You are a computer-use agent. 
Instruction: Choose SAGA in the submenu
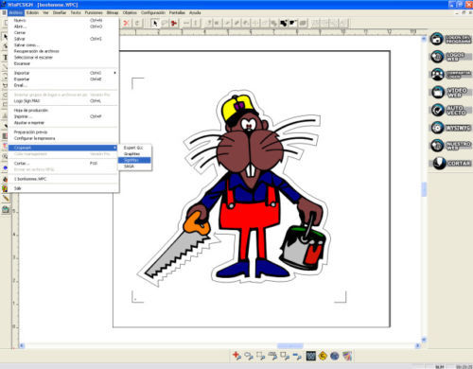(x=134, y=167)
